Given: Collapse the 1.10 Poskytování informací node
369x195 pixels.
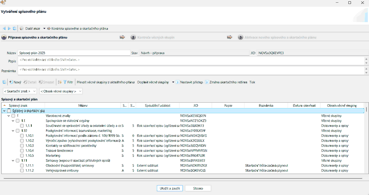Looking at the screenshot, I should coord(13,130).
